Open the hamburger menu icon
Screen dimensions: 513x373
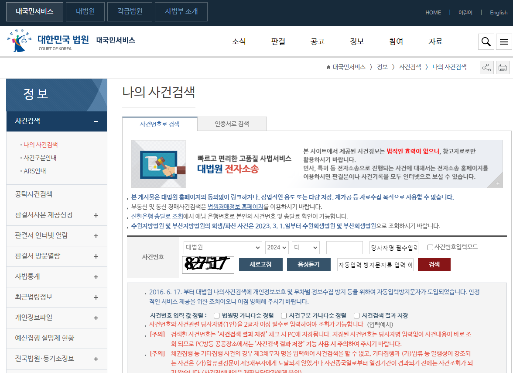[x=504, y=41]
